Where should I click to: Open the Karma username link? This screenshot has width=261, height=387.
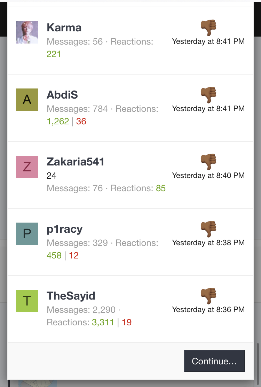point(64,28)
